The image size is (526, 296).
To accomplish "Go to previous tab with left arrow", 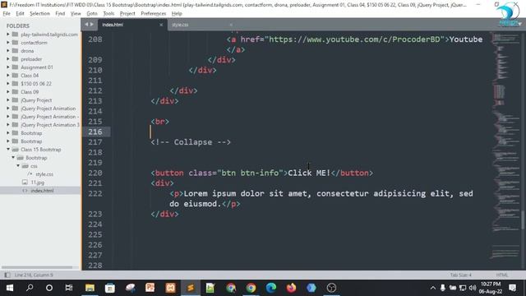I will click(86, 25).
